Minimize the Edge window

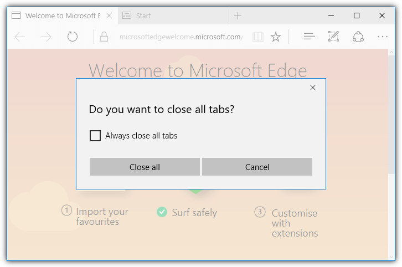click(331, 16)
